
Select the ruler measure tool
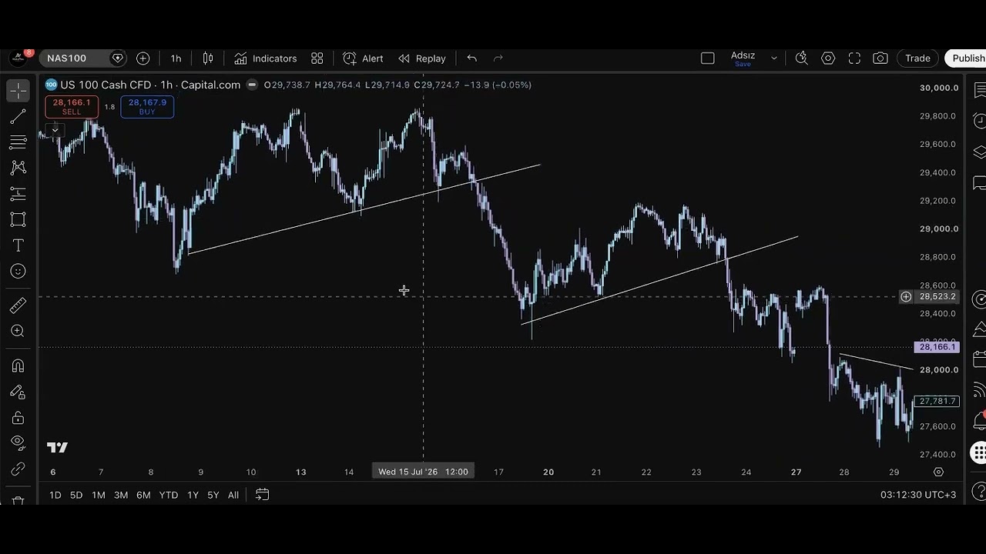[18, 305]
